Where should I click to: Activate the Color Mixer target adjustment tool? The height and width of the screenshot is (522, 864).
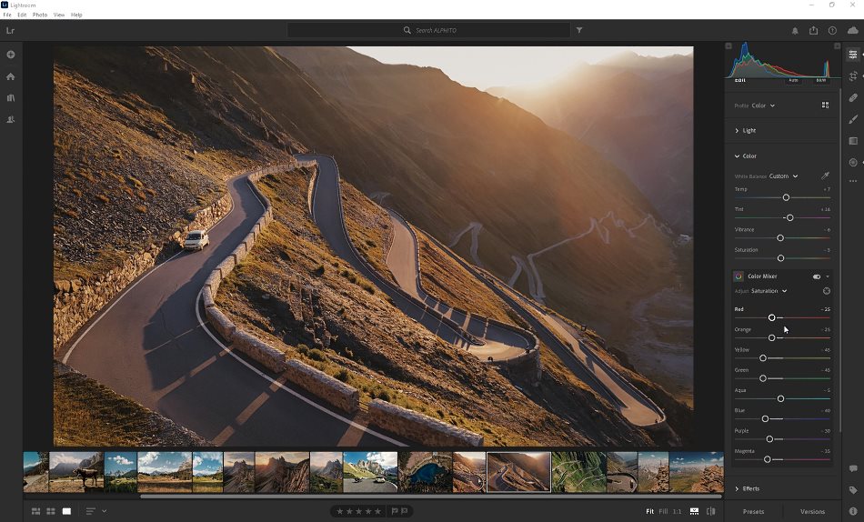[826, 291]
